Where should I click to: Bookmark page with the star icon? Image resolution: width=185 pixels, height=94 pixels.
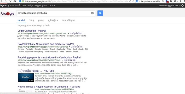click(133, 1)
